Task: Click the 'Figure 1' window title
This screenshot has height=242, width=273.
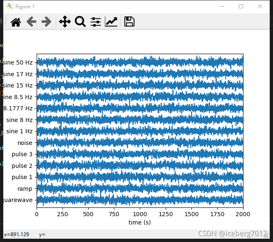Action: pos(25,7)
